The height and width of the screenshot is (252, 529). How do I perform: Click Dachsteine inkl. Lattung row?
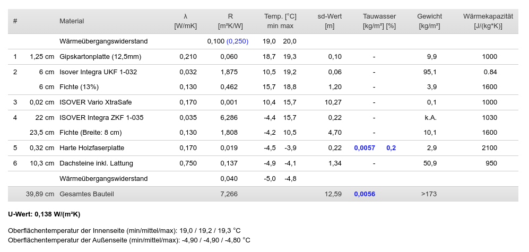point(263,163)
